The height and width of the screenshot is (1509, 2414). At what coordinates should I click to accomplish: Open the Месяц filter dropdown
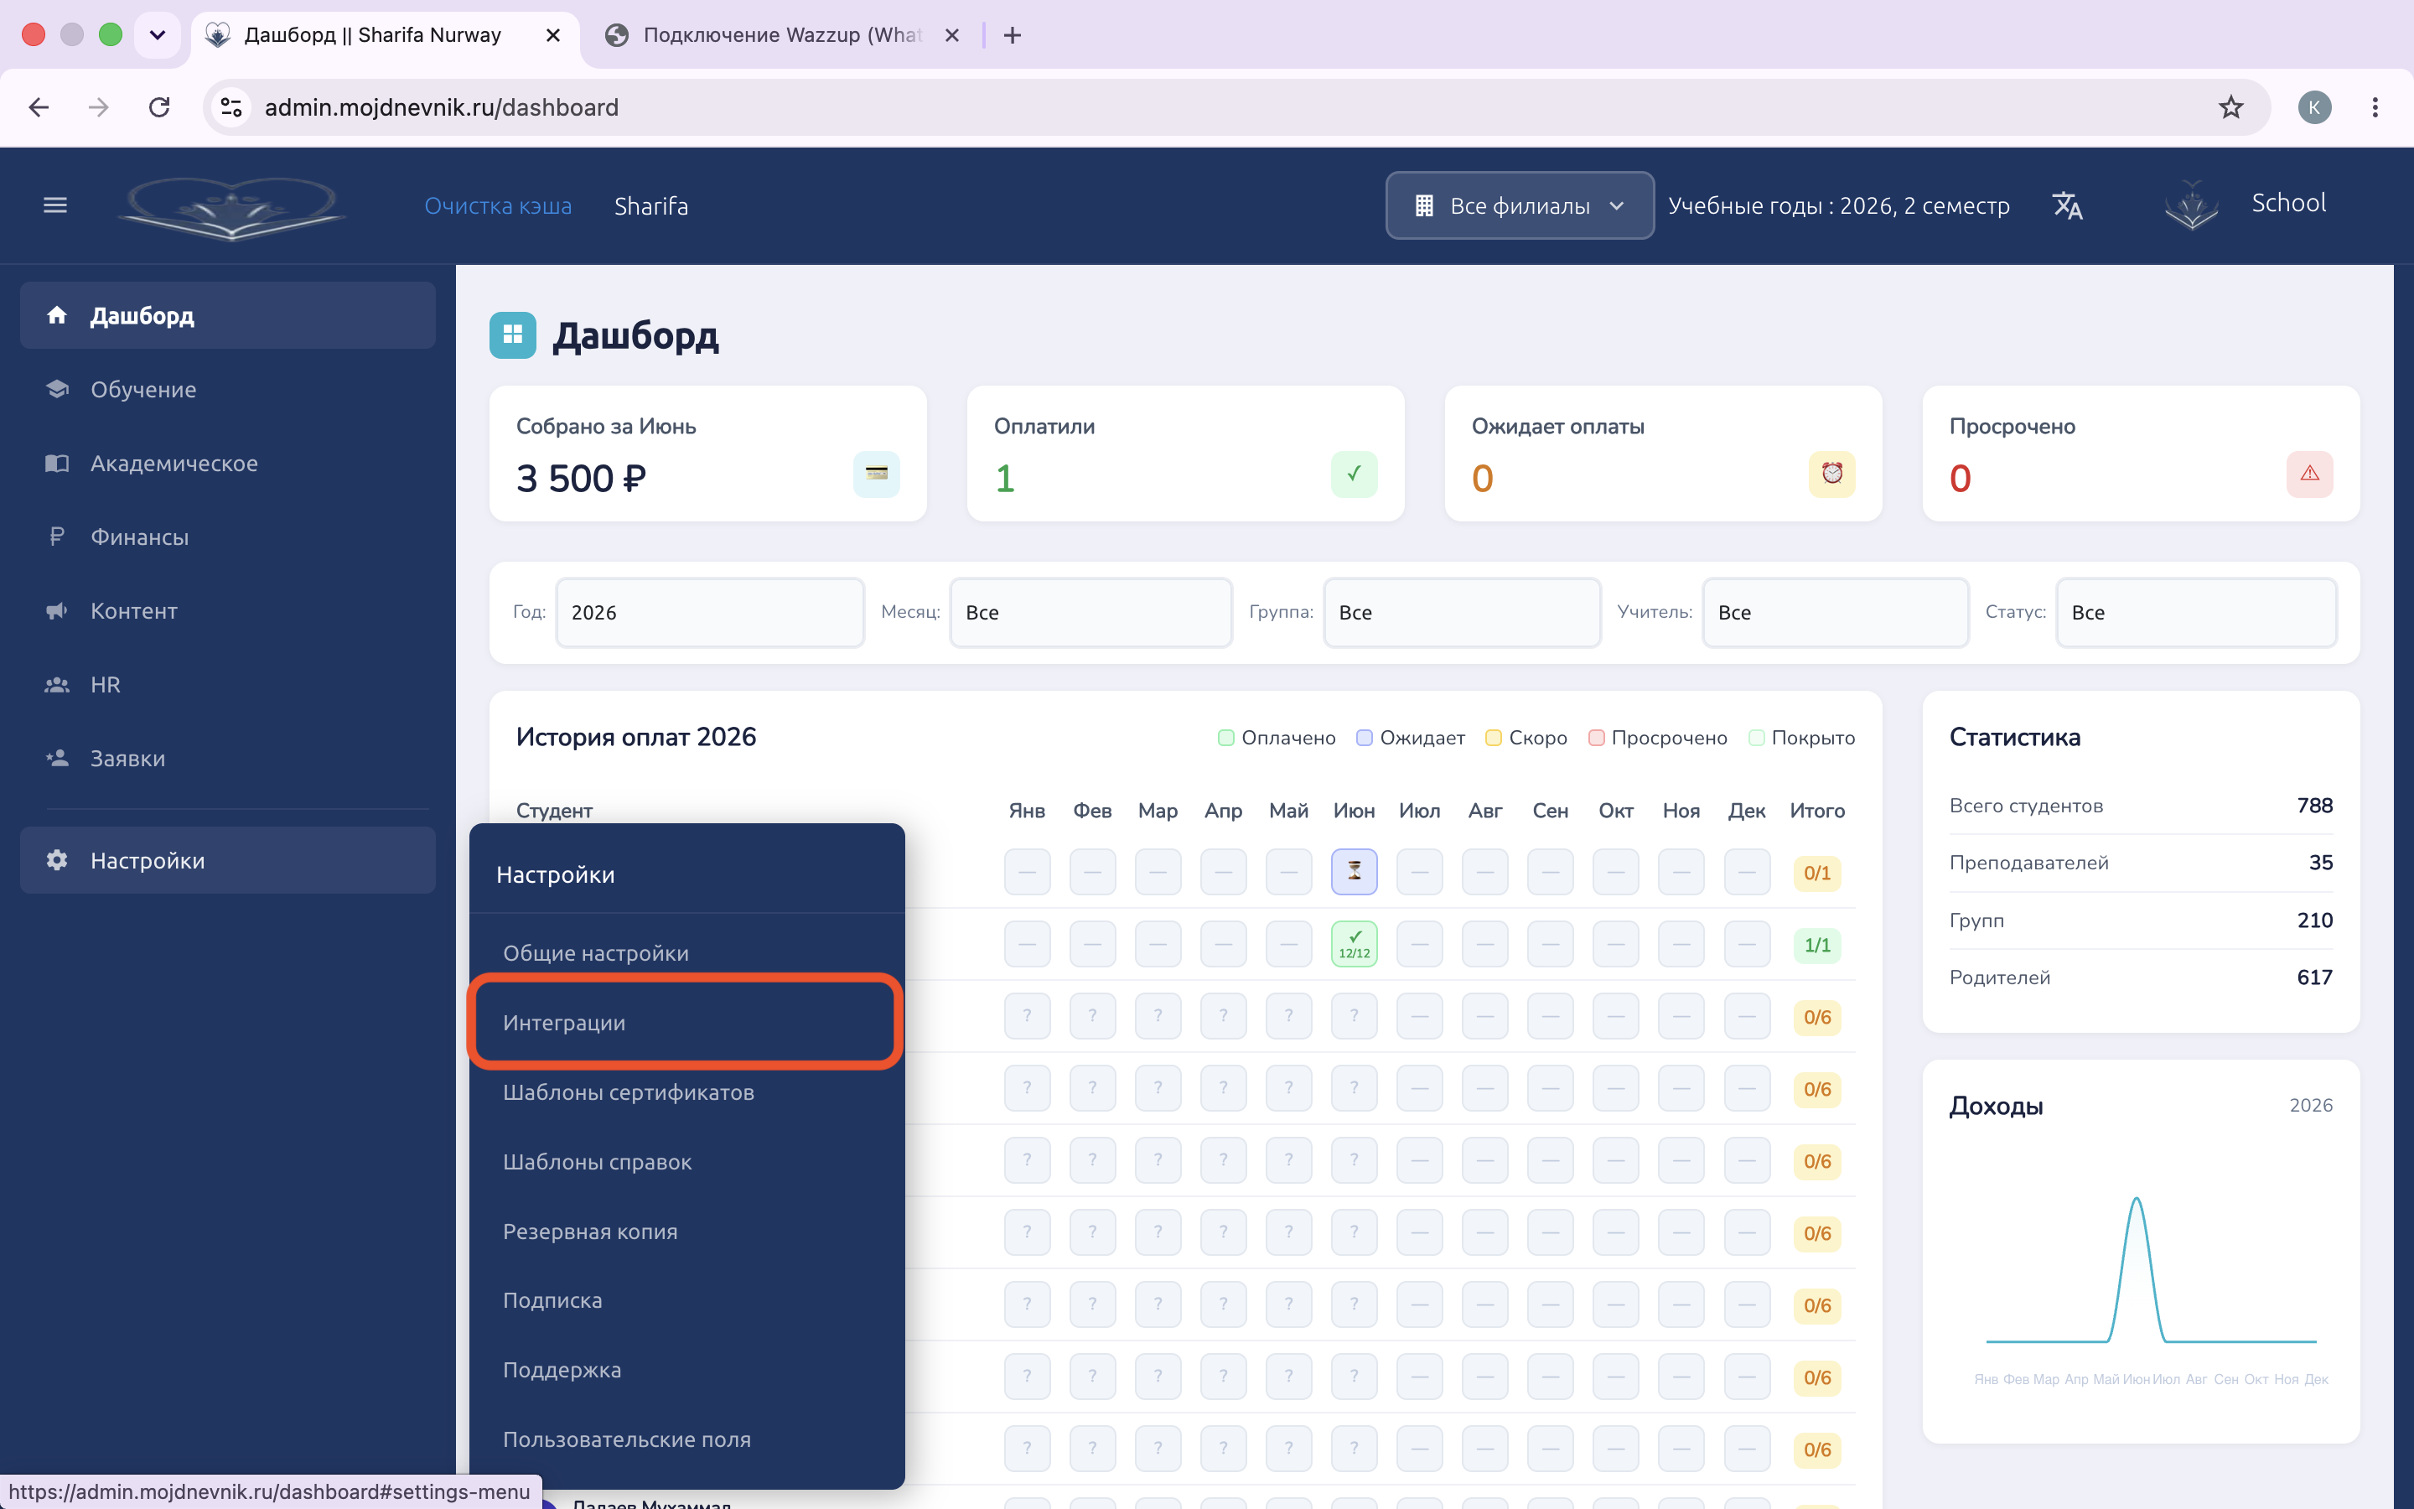click(1091, 612)
